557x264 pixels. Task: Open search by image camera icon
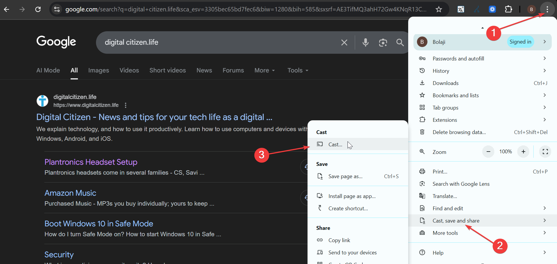tap(383, 43)
